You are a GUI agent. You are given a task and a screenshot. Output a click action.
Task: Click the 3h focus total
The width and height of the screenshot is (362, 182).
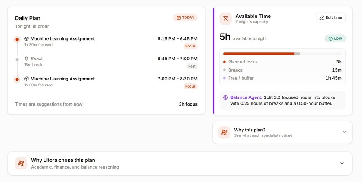tap(188, 104)
